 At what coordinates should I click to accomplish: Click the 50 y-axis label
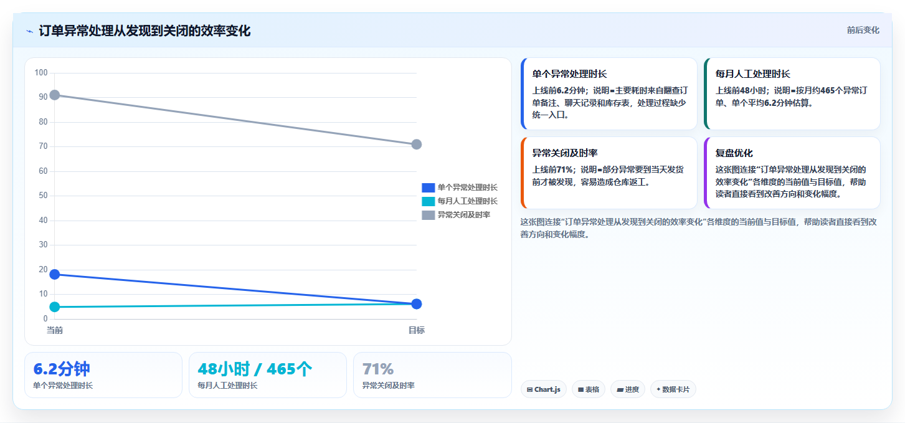43,196
